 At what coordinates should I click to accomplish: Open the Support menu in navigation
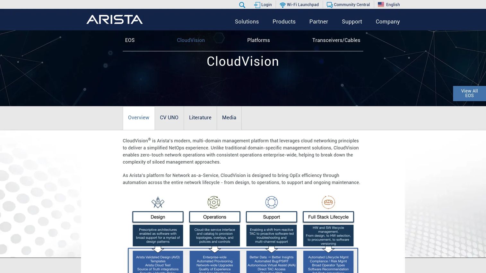[352, 21]
